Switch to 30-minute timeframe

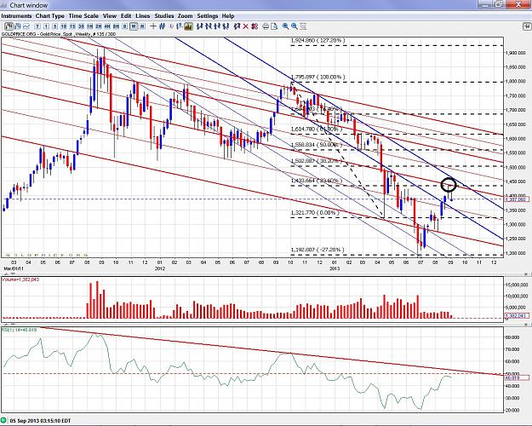(x=81, y=26)
